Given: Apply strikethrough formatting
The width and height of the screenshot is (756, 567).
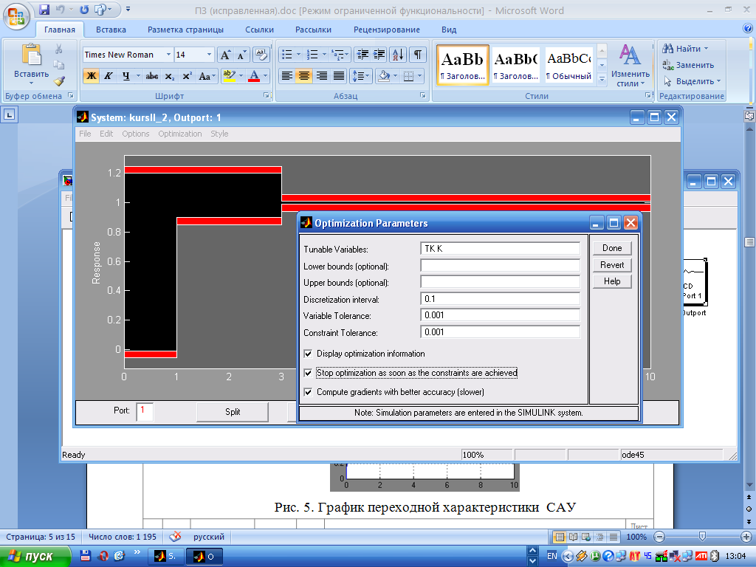Looking at the screenshot, I should [152, 76].
